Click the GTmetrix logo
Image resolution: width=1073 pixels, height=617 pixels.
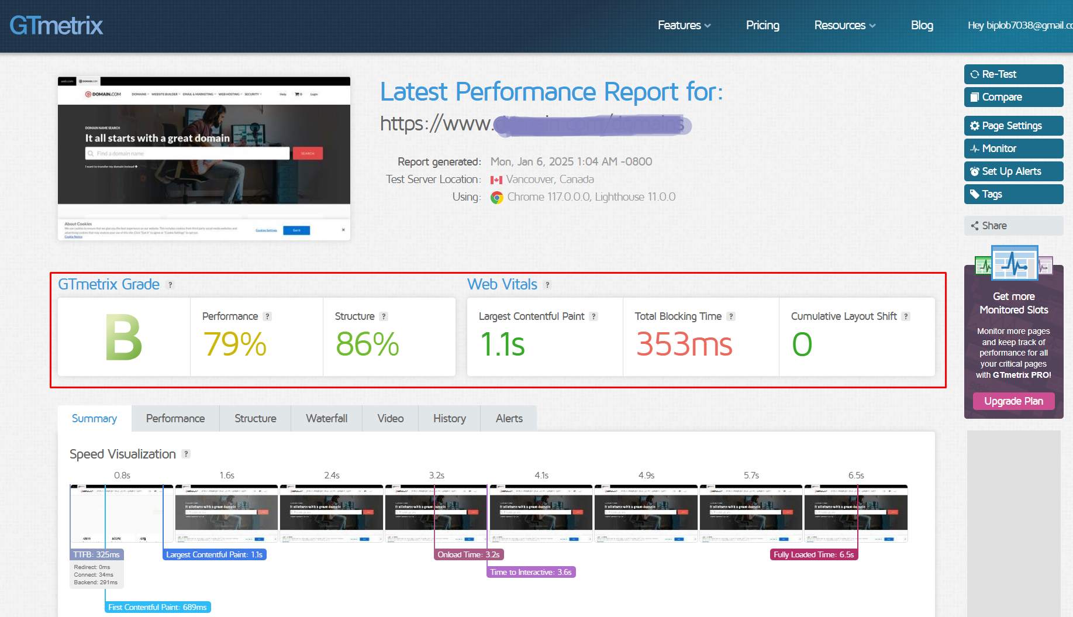click(x=56, y=26)
